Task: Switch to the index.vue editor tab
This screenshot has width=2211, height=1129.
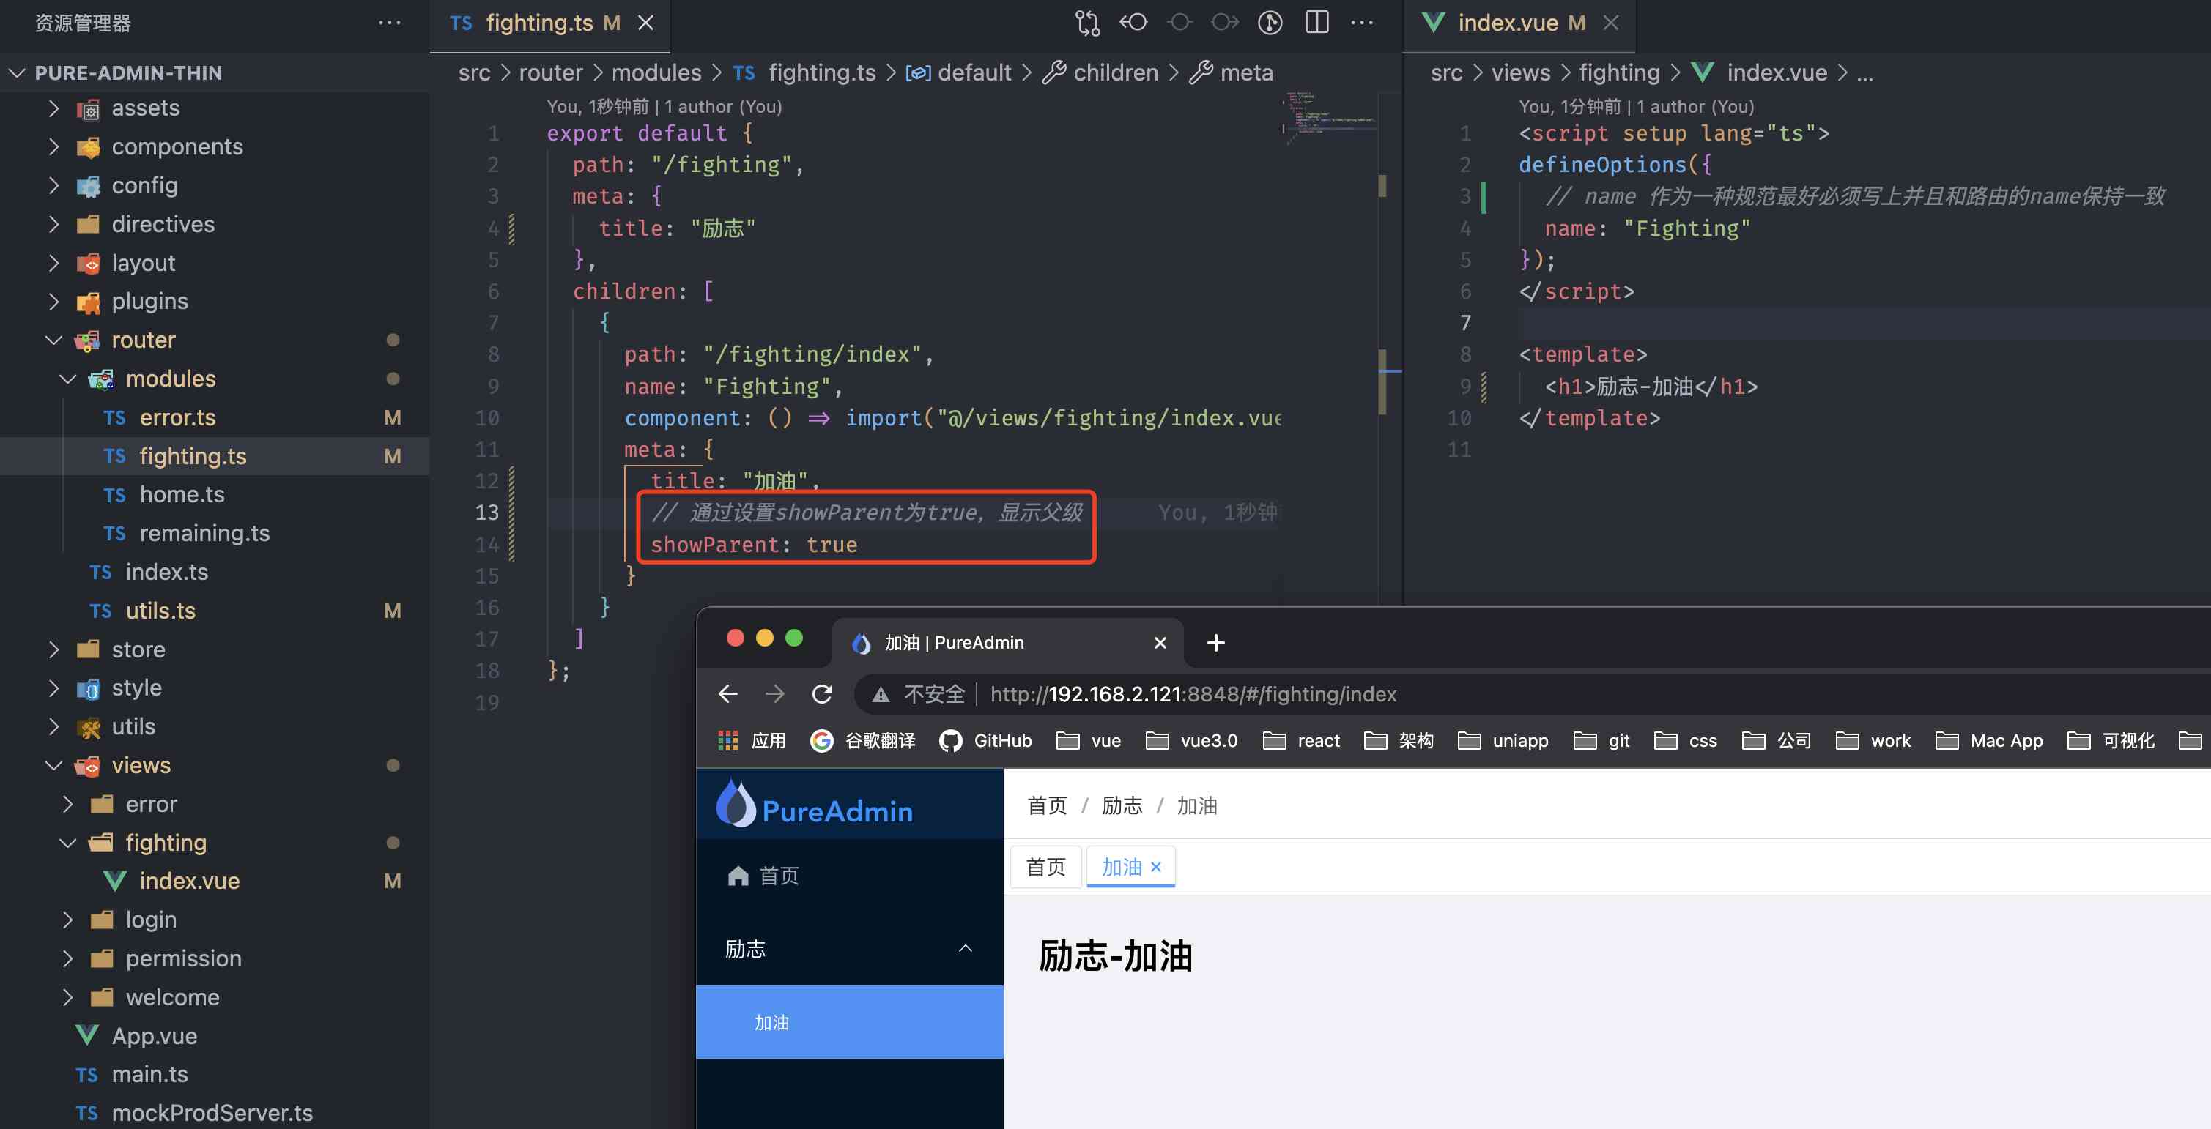Action: [x=1507, y=22]
